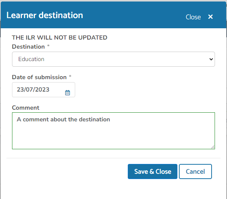The height and width of the screenshot is (199, 227).
Task: Open the Destination combo box showing Education
Action: point(113,59)
